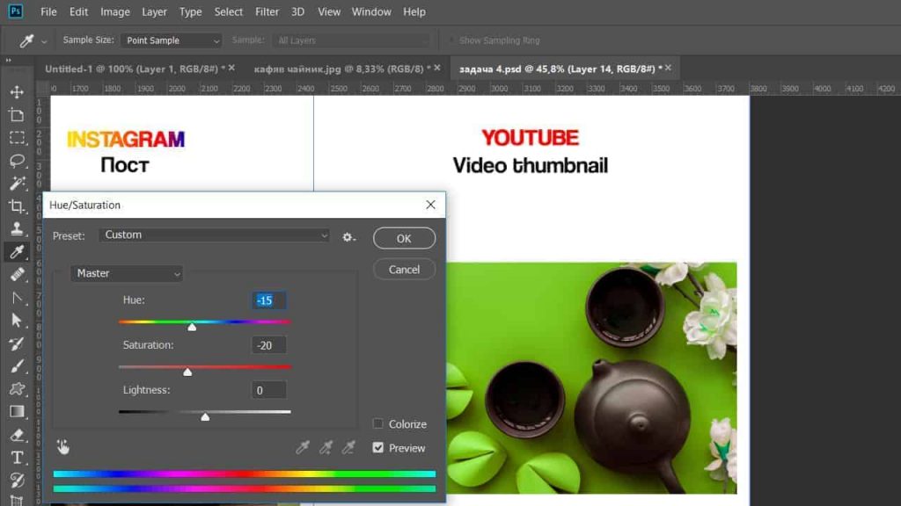Screen dimensions: 901x506
Task: Select the Crop tool
Action: [17, 206]
